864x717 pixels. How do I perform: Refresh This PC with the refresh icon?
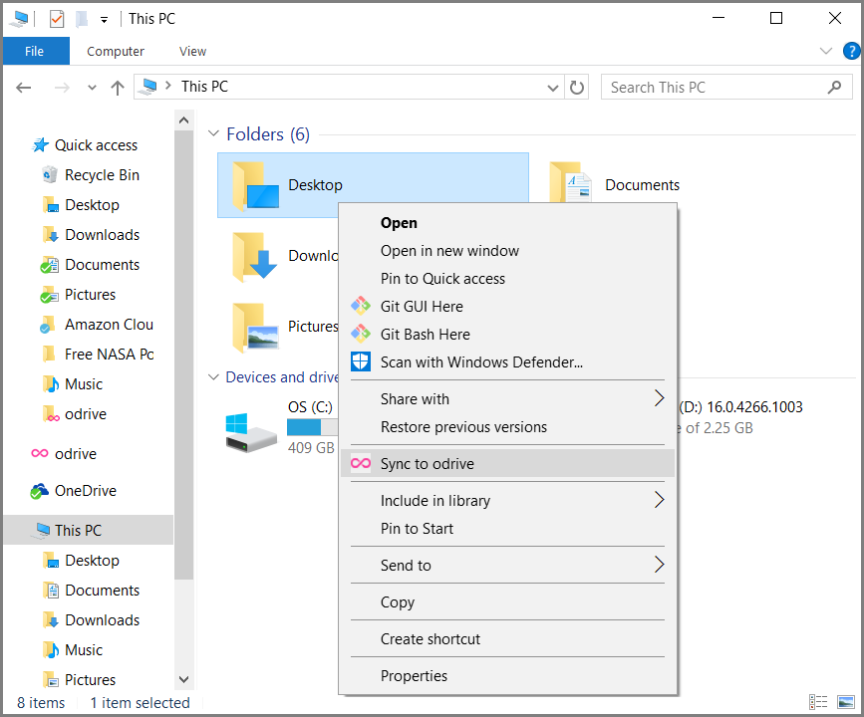(576, 88)
